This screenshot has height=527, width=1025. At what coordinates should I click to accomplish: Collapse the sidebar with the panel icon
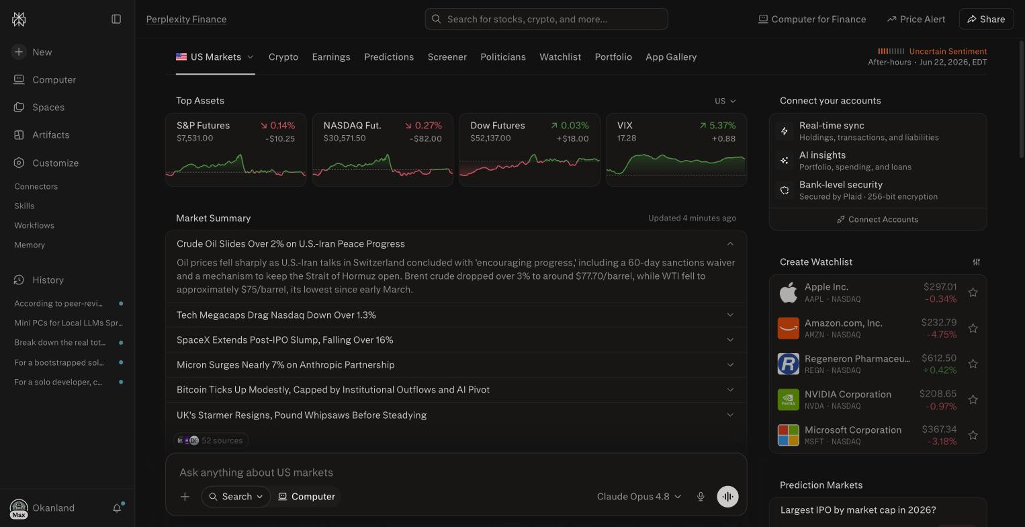116,19
